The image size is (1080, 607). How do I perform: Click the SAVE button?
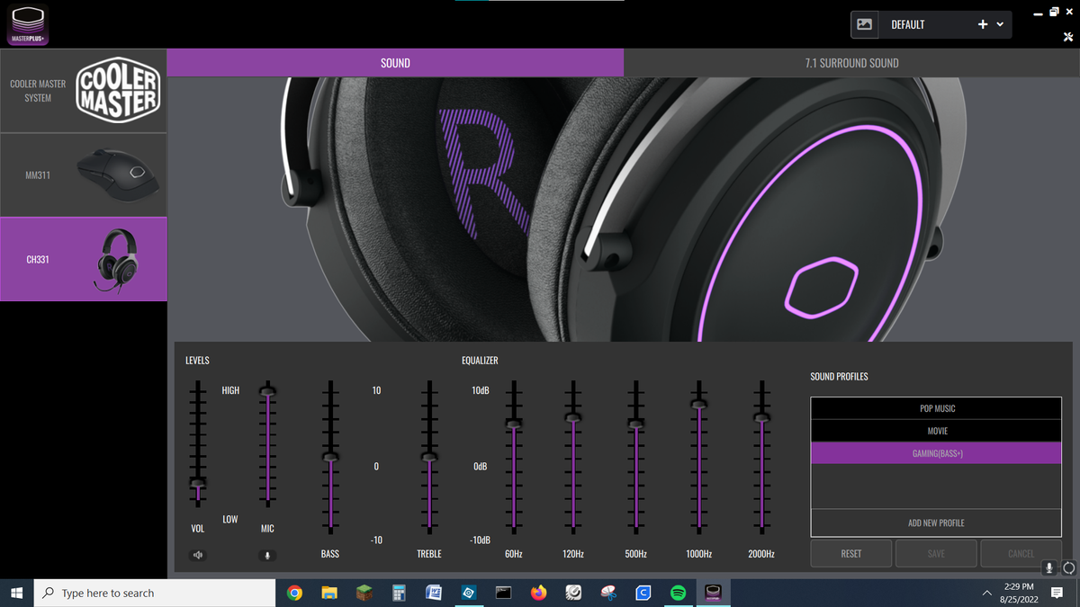coord(936,554)
